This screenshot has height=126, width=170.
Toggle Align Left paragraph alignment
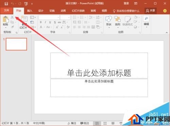coord(74,27)
